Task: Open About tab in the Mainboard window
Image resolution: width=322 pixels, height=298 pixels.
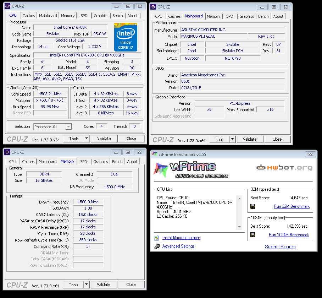Action: coord(278,16)
